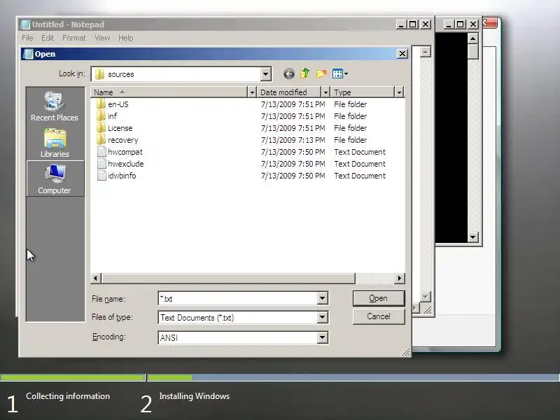This screenshot has height=420, width=560.
Task: Select the recovery folder icon
Action: point(101,140)
